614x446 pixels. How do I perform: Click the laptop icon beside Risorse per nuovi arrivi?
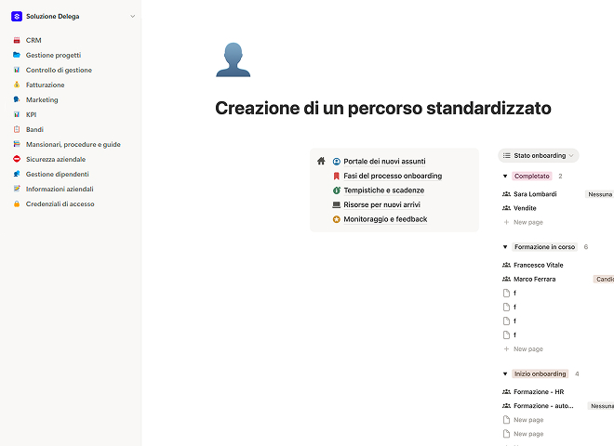pyautogui.click(x=337, y=204)
